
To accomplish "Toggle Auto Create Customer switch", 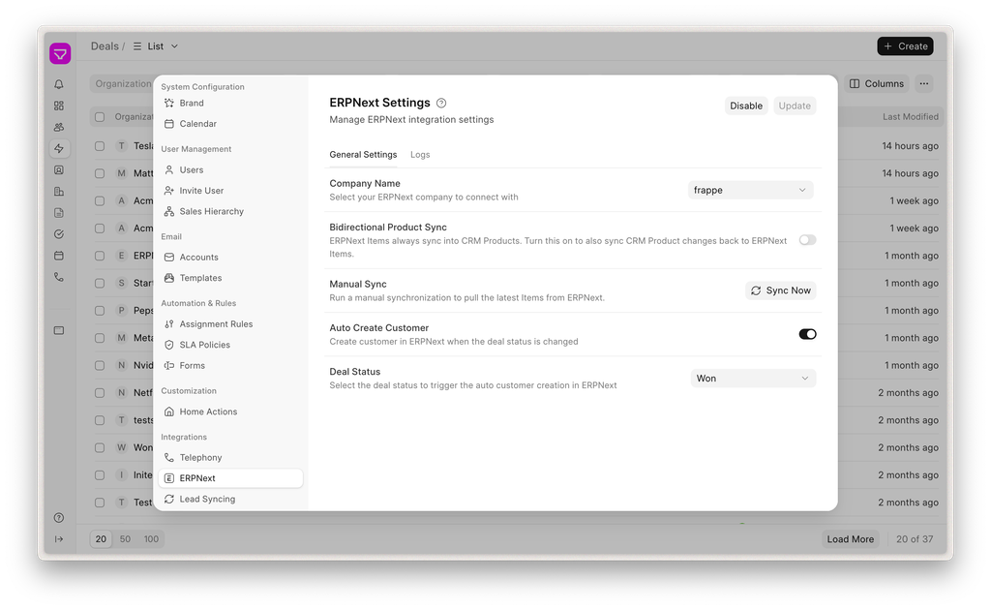I will tap(807, 334).
